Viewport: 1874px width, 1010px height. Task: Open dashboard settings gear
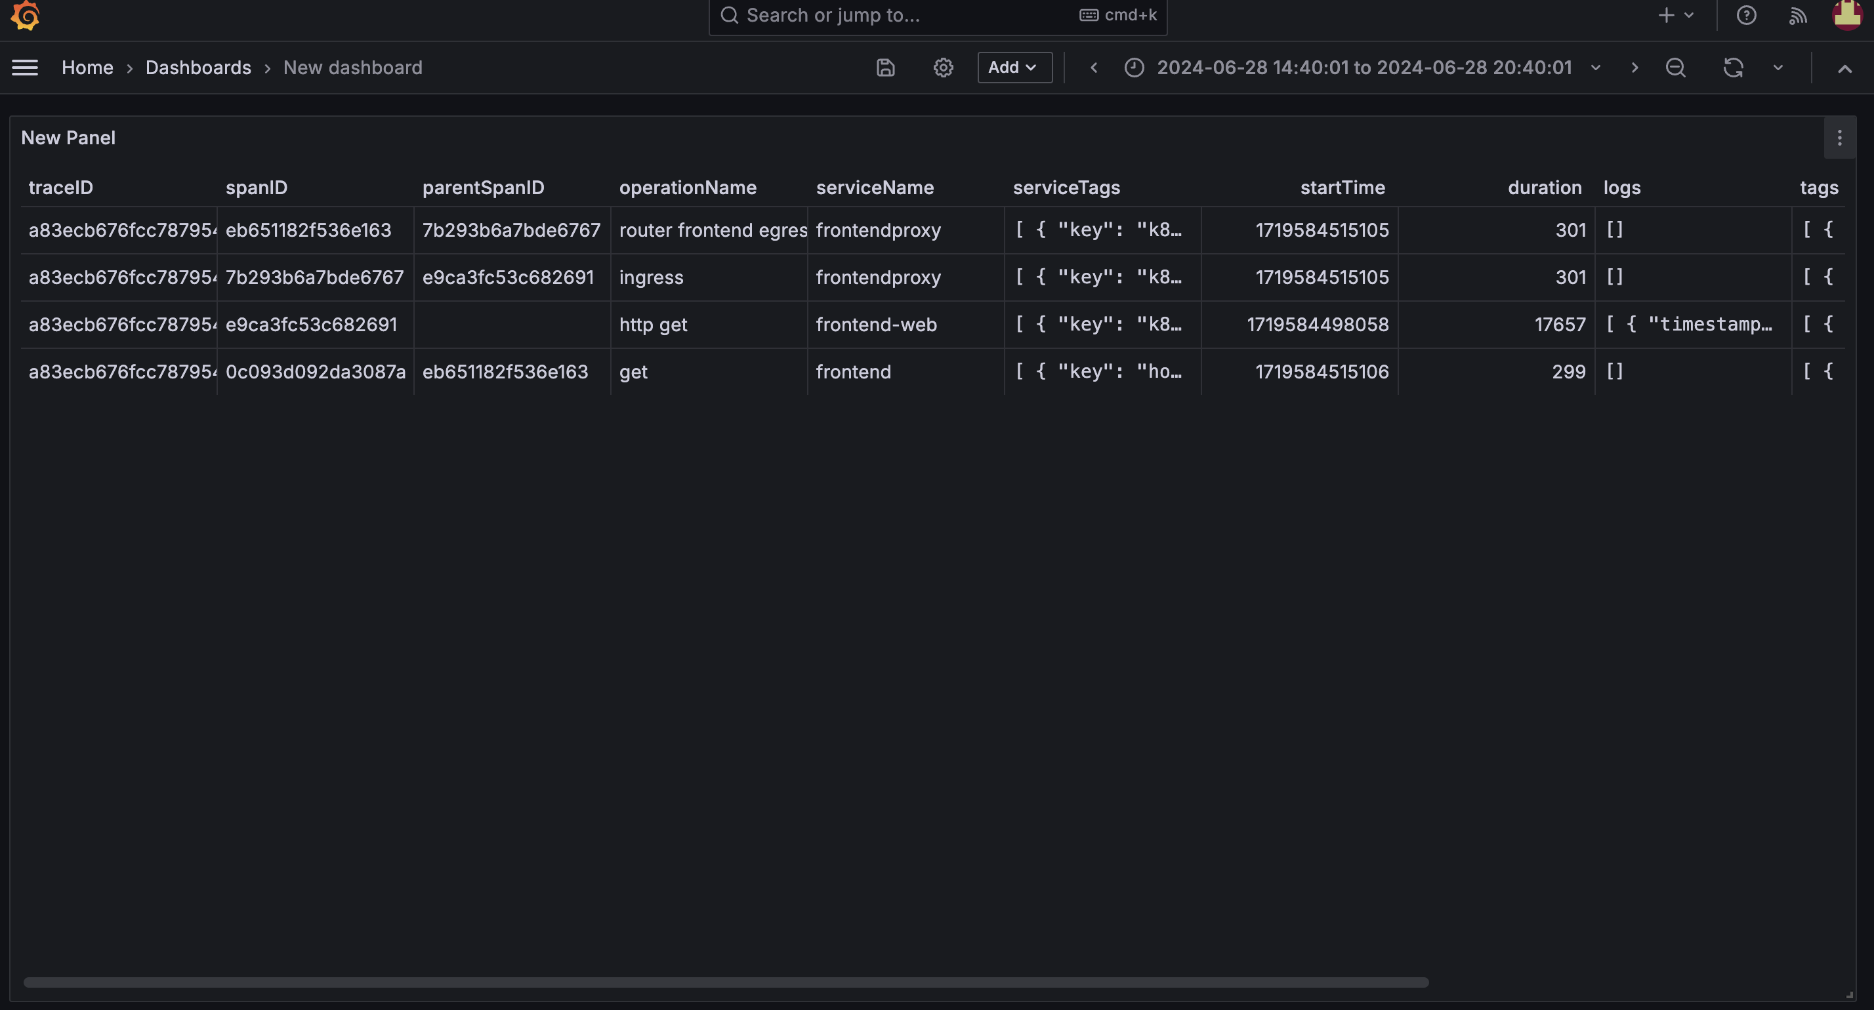943,68
